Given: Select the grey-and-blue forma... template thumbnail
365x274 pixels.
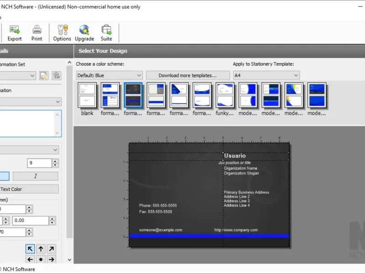Looking at the screenshot, I should pos(156,95).
